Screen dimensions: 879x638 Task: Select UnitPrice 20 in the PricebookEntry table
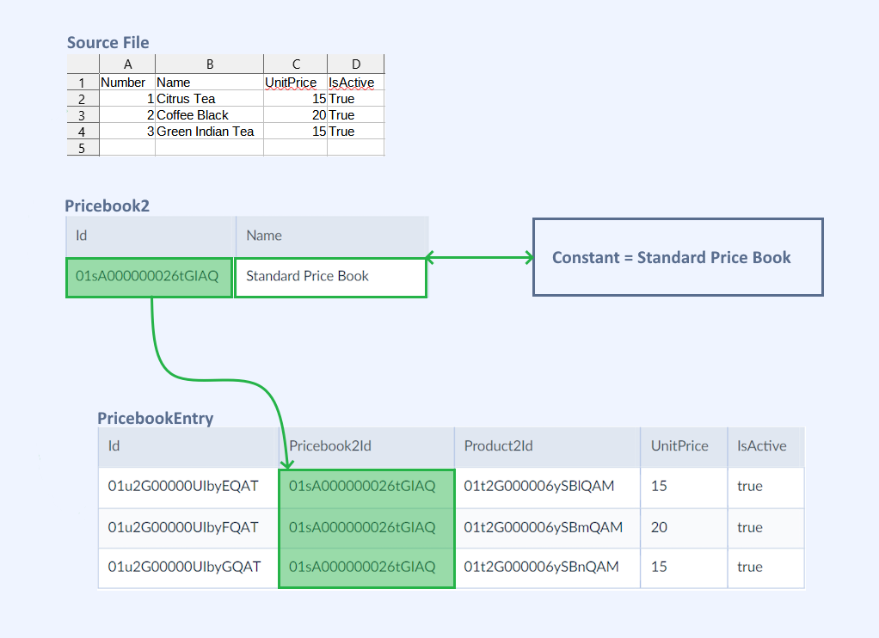(684, 528)
